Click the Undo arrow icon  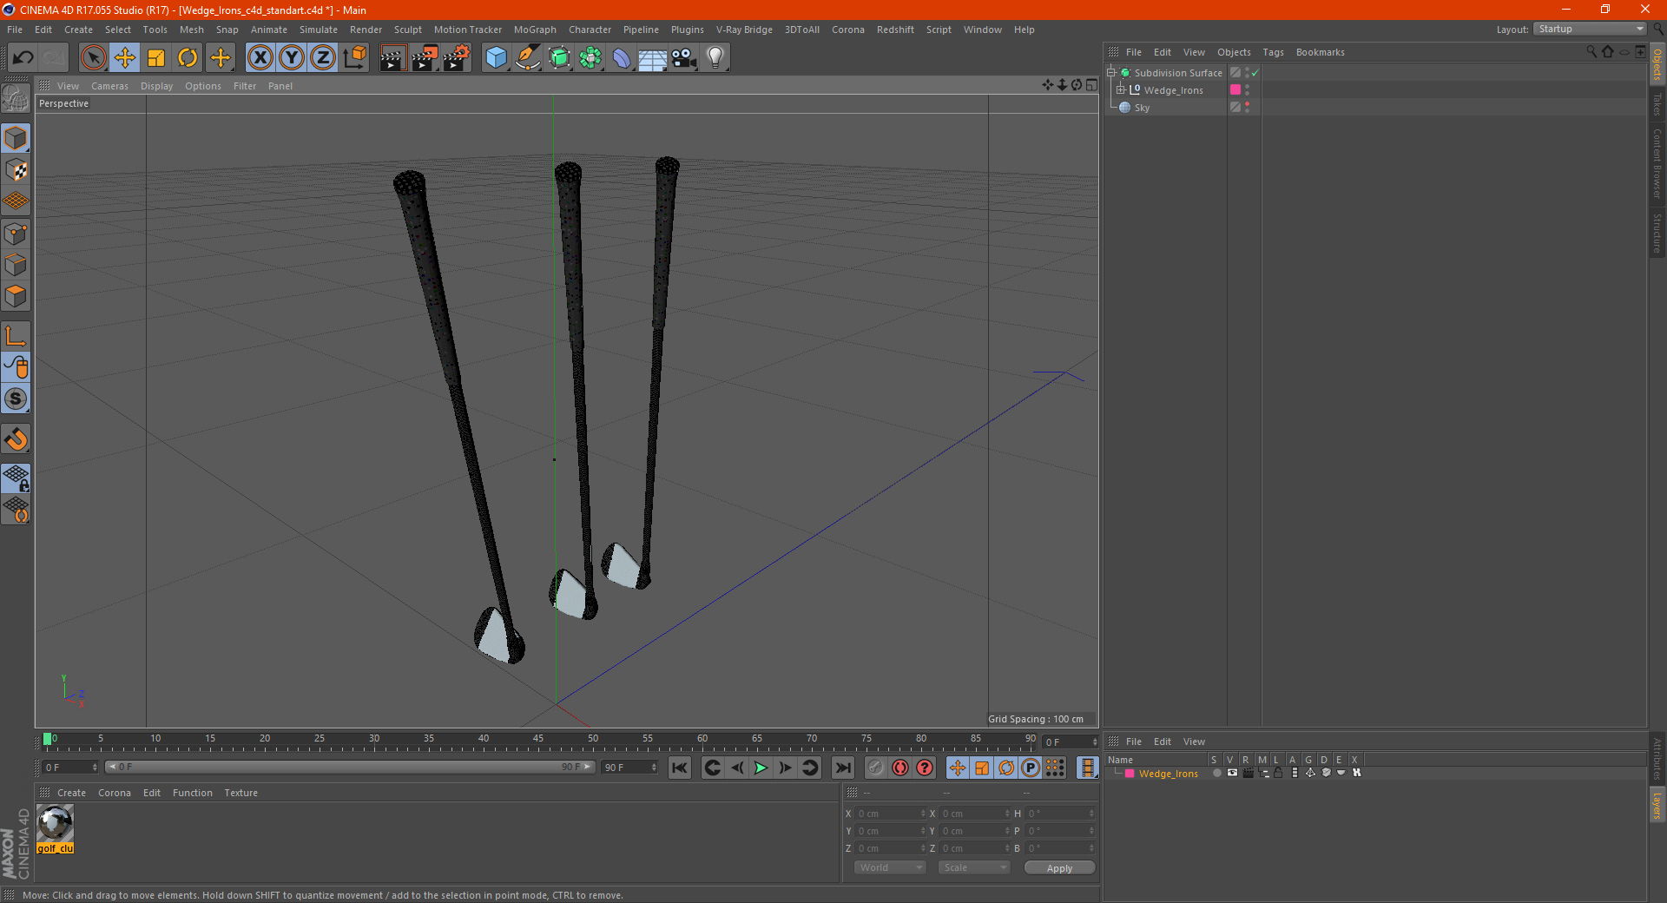(x=23, y=58)
